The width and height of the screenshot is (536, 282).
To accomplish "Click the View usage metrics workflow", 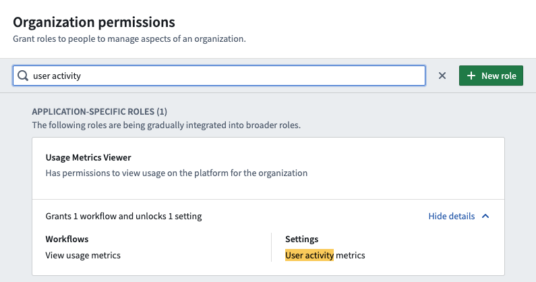I will (x=83, y=255).
